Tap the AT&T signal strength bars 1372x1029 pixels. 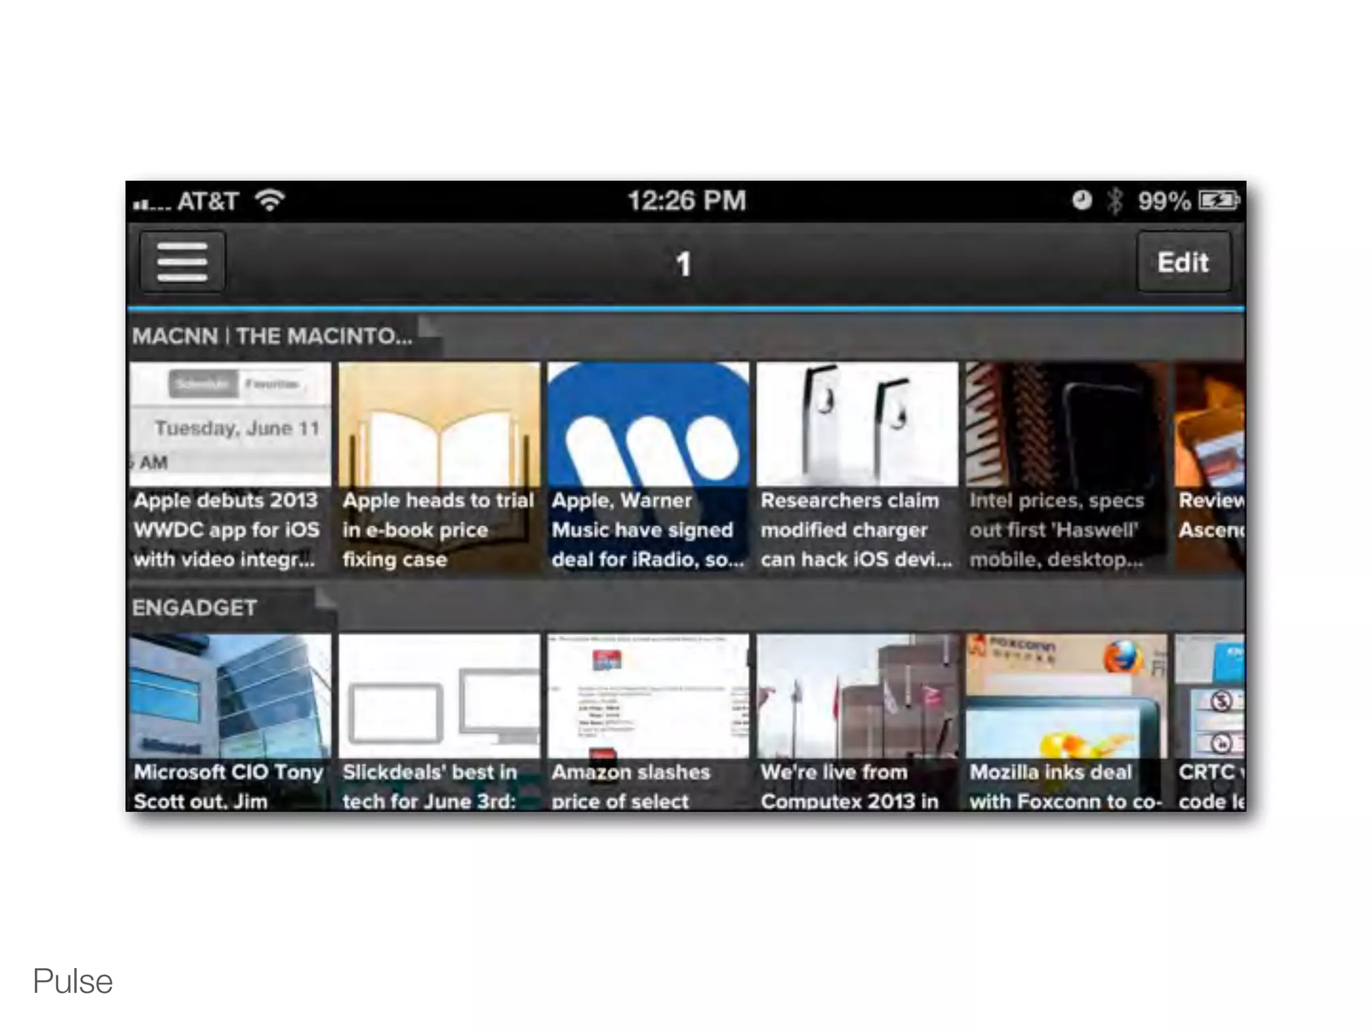pyautogui.click(x=151, y=203)
